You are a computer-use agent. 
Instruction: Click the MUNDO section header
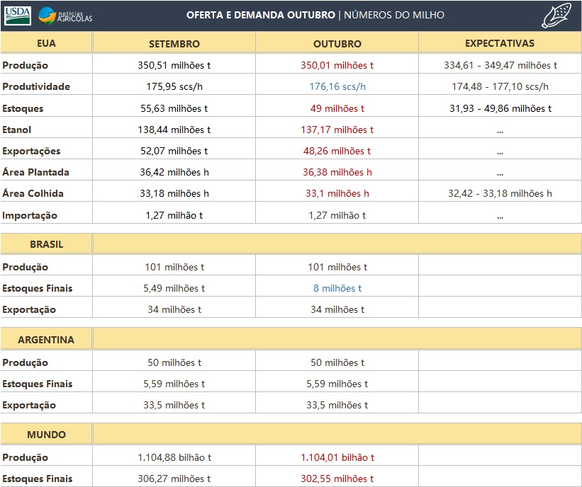(x=46, y=435)
